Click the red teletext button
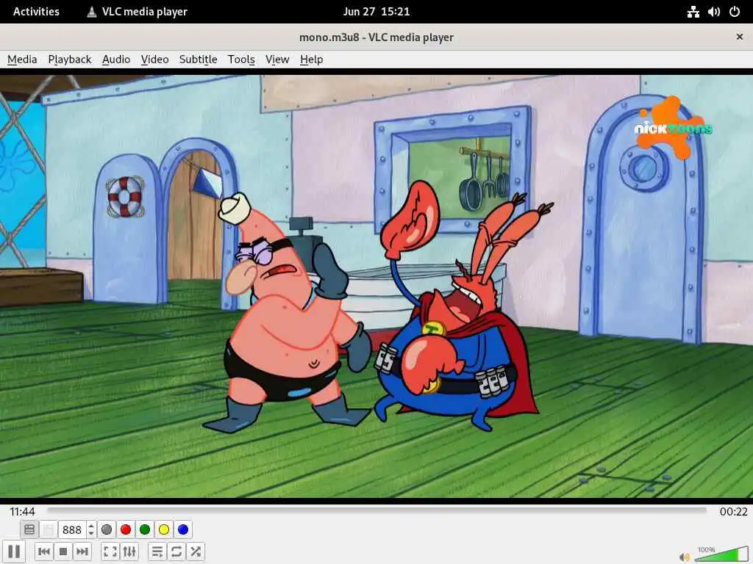This screenshot has height=564, width=753. point(126,529)
